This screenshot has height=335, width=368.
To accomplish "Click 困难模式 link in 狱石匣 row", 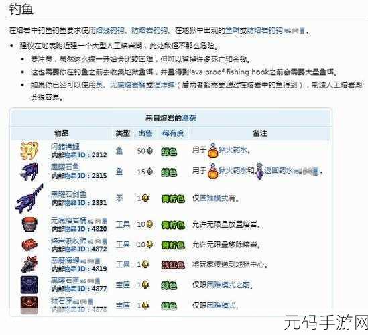I will (221, 305).
